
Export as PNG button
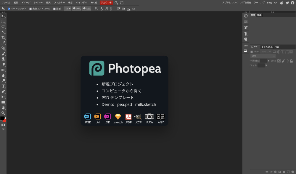click(77, 9)
